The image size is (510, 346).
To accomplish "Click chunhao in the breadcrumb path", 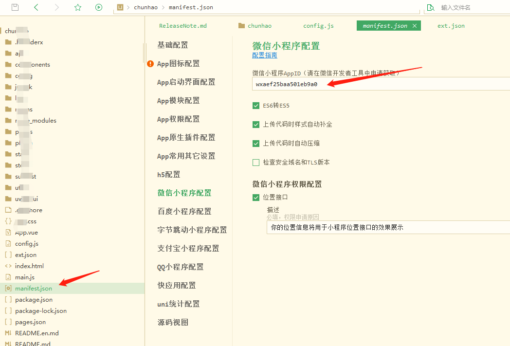I will coord(146,7).
